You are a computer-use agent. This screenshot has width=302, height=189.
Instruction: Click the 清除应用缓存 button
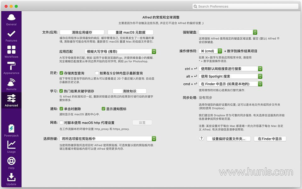82,32
